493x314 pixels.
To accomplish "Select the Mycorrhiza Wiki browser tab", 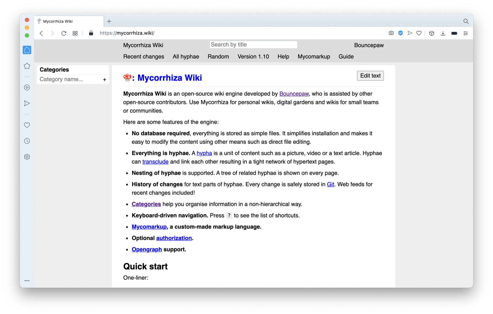I will (68, 21).
